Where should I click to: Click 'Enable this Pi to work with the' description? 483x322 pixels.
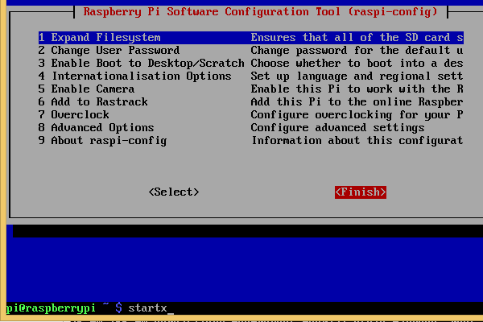[x=350, y=89]
